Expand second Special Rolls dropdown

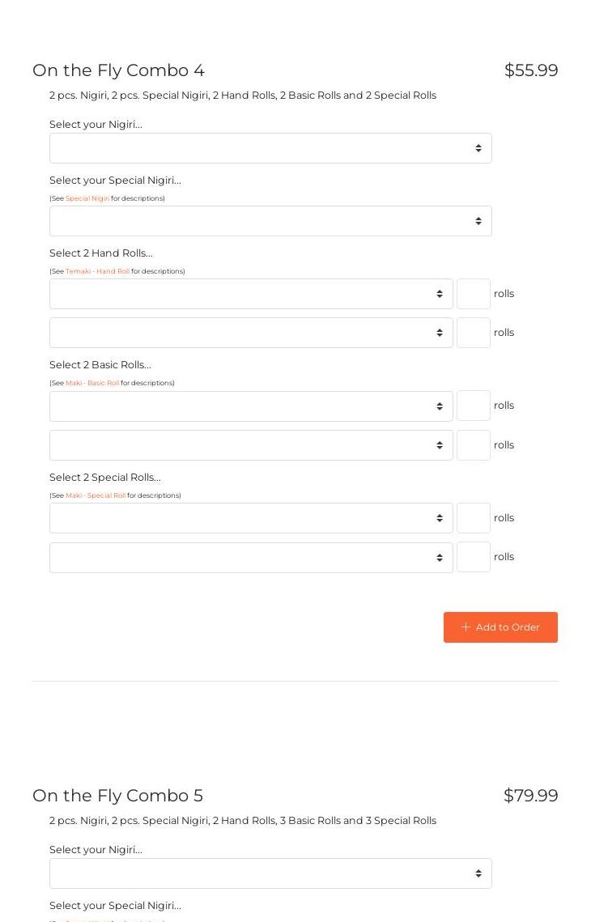tap(251, 558)
